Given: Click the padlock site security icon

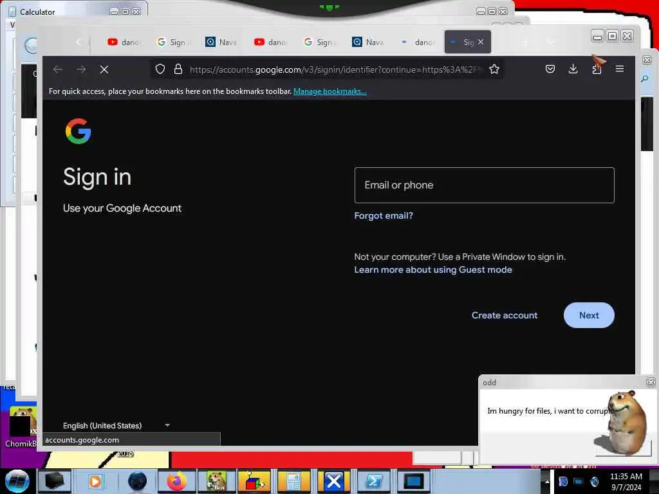Looking at the screenshot, I should [x=178, y=69].
